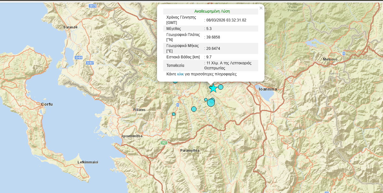
Task: Click the Igoumenitsa town label
Action: 132,136
